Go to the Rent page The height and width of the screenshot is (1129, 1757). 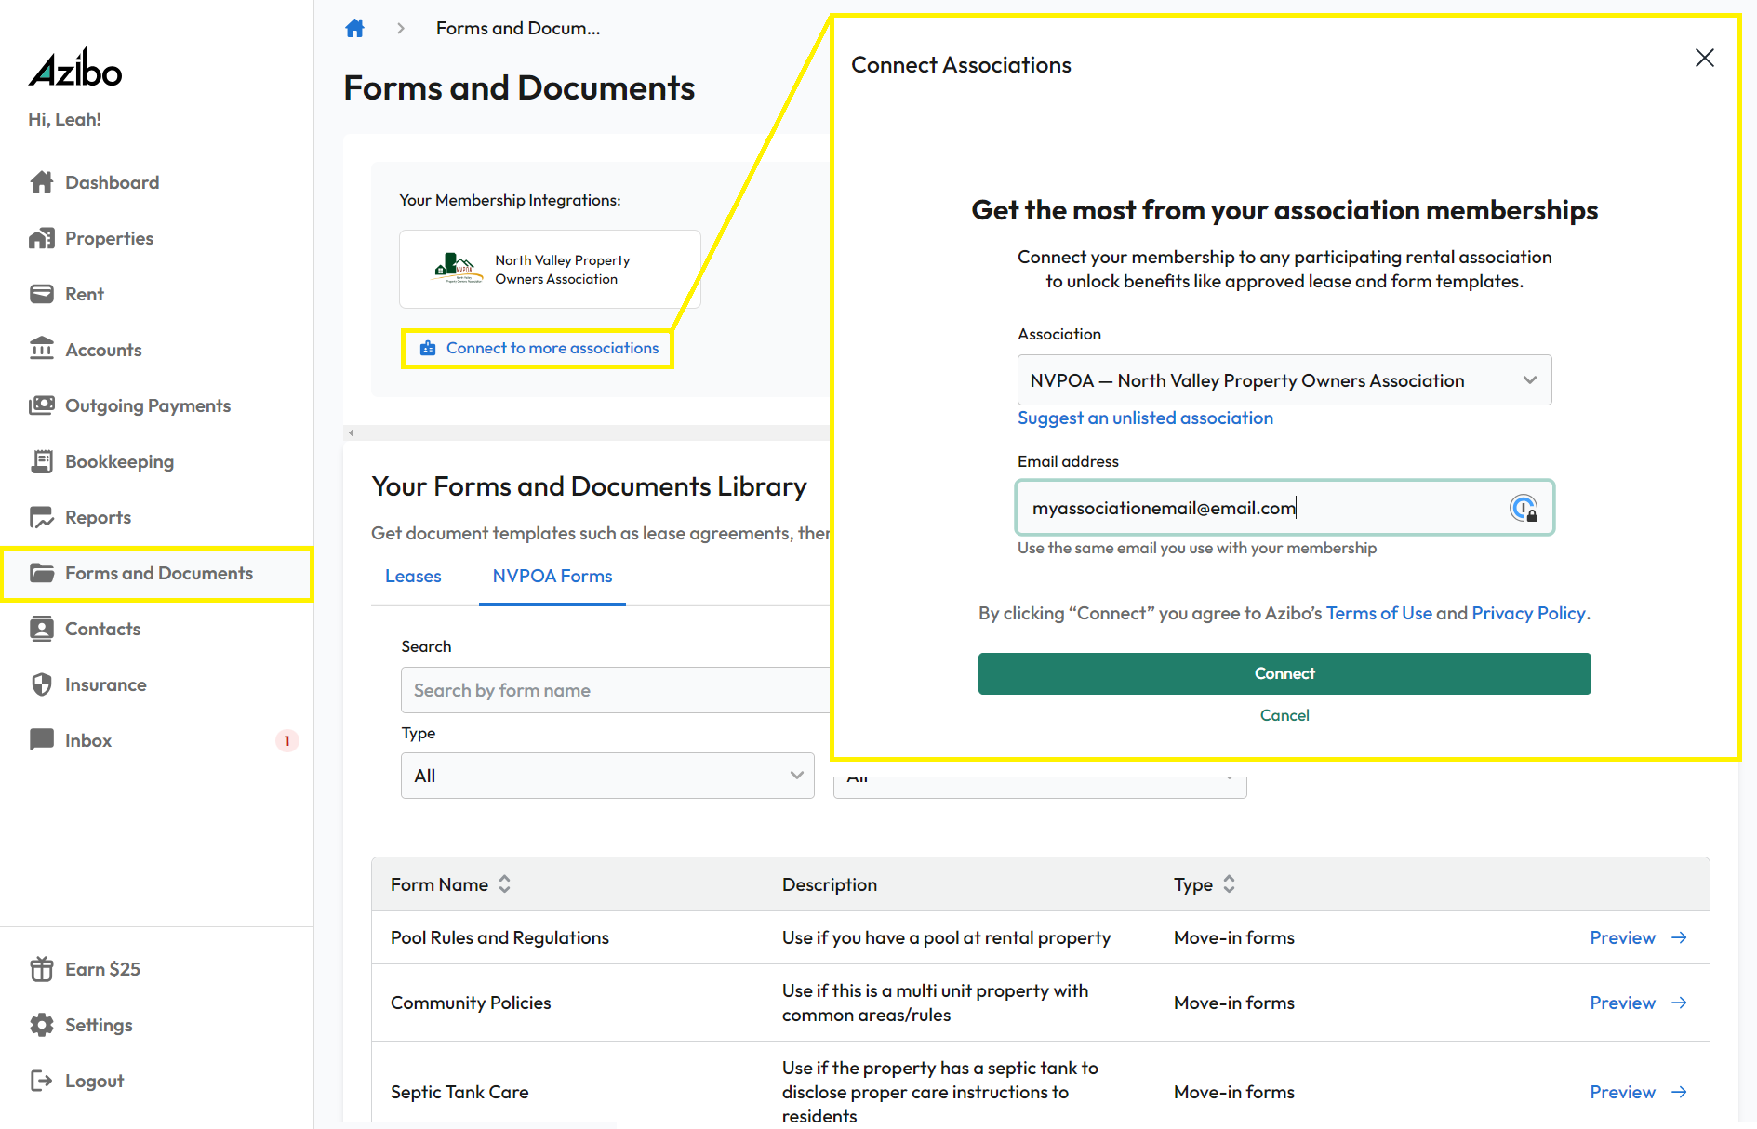click(84, 294)
